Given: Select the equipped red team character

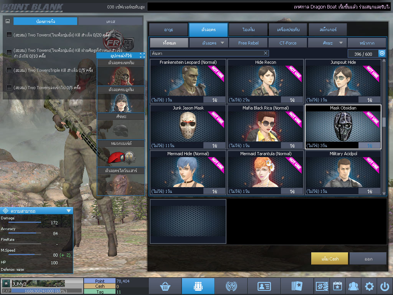Looking at the screenshot, I should [x=121, y=76].
